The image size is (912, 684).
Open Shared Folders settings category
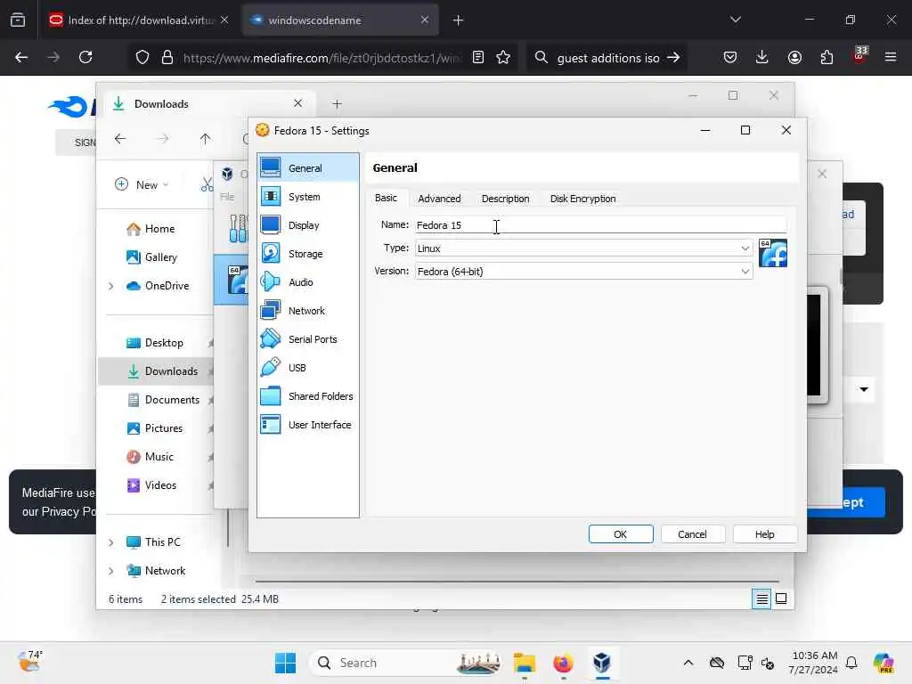pyautogui.click(x=307, y=396)
